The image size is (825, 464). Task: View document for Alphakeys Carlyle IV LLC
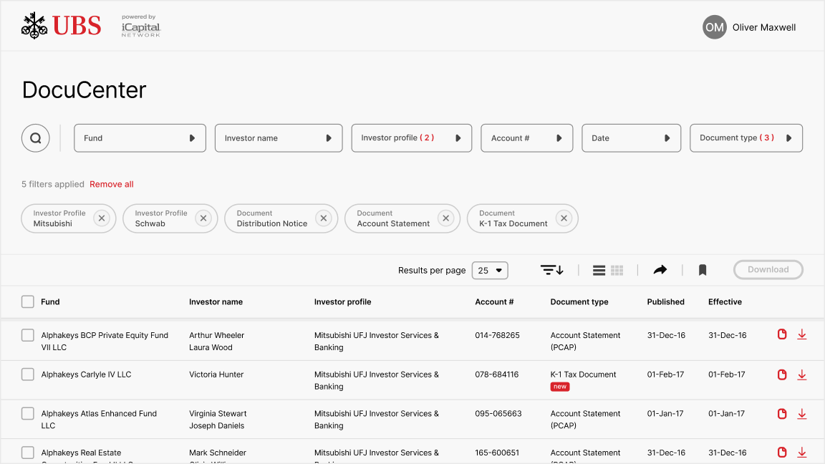click(782, 374)
